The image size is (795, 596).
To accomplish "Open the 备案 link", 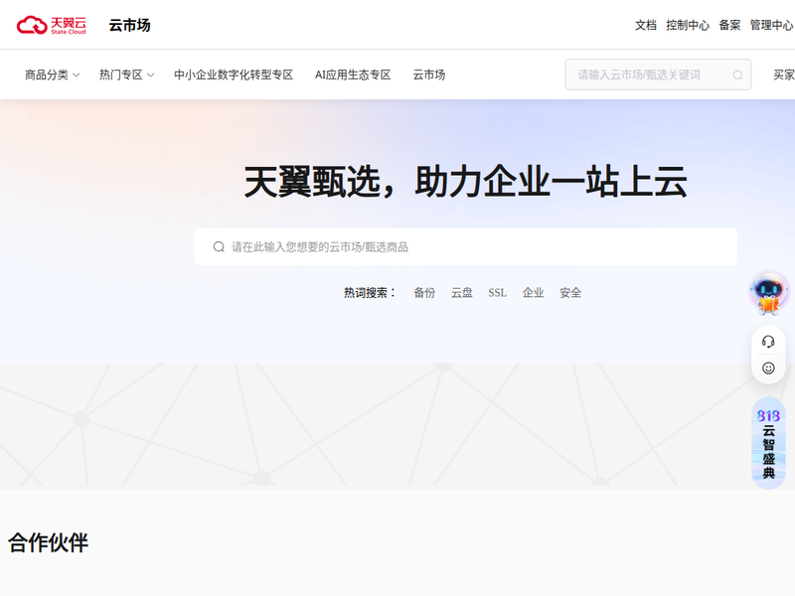I will coord(729,25).
